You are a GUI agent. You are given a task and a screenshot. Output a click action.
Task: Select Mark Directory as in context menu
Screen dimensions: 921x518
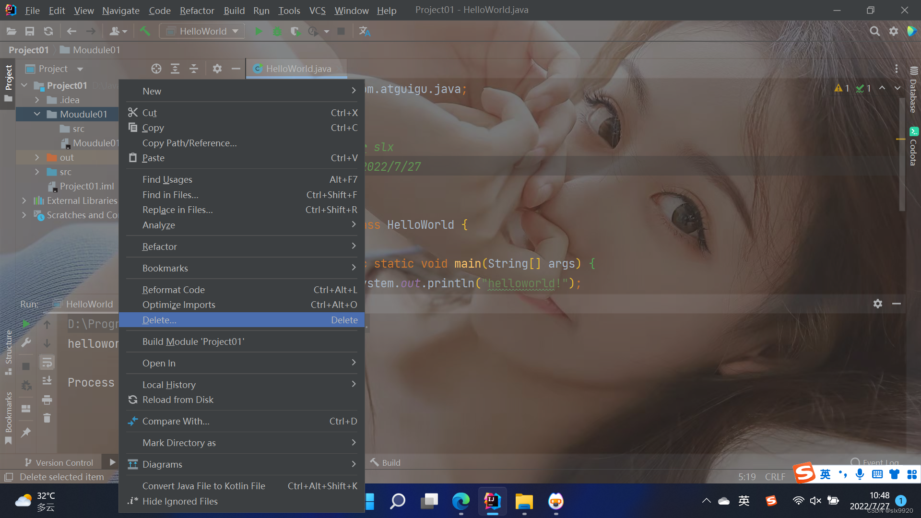[179, 443]
